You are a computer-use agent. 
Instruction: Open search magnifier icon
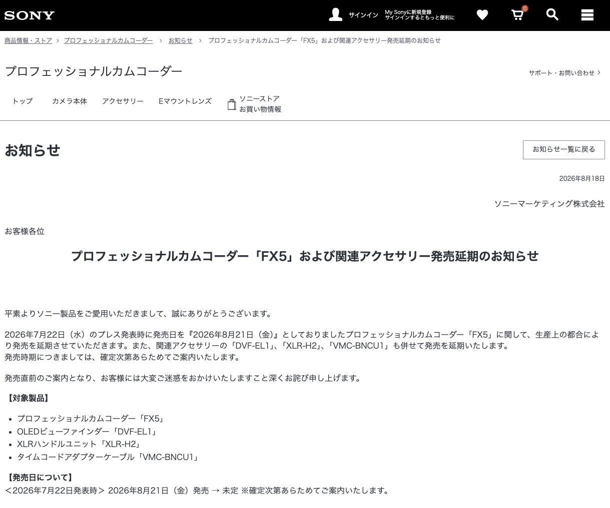pos(552,14)
